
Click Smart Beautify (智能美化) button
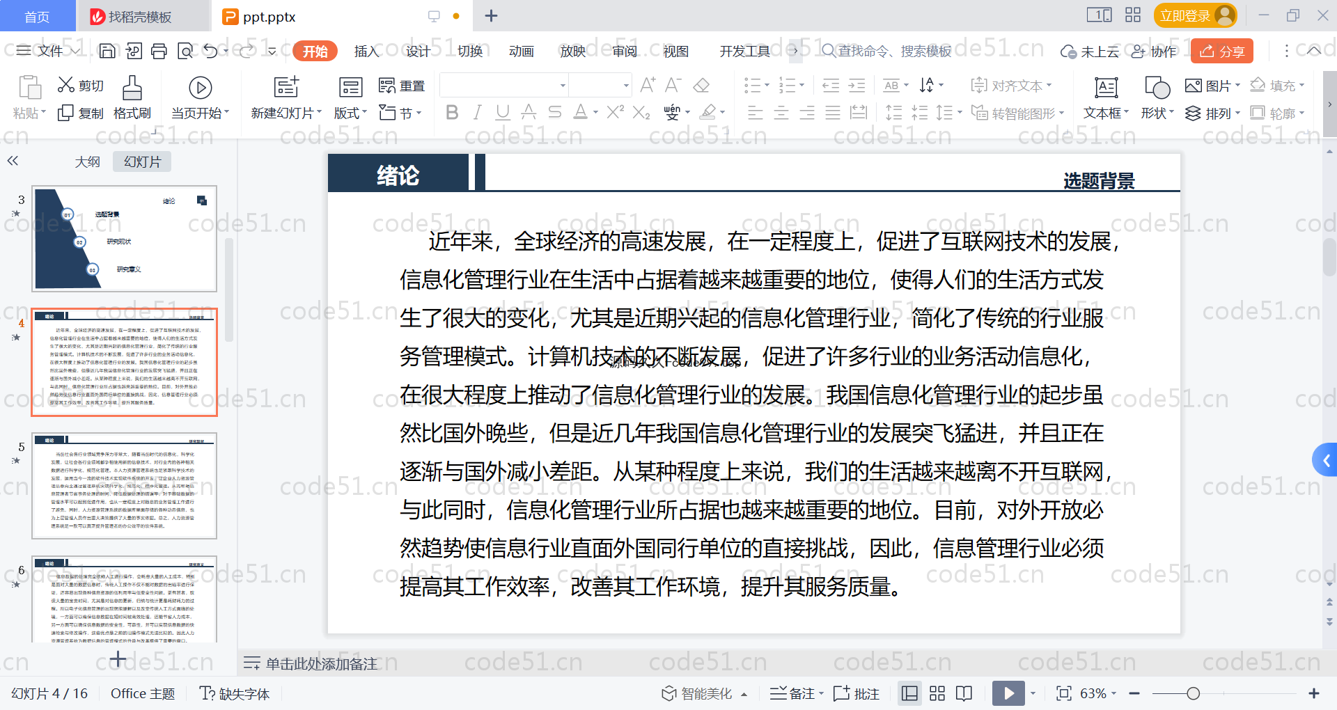704,693
